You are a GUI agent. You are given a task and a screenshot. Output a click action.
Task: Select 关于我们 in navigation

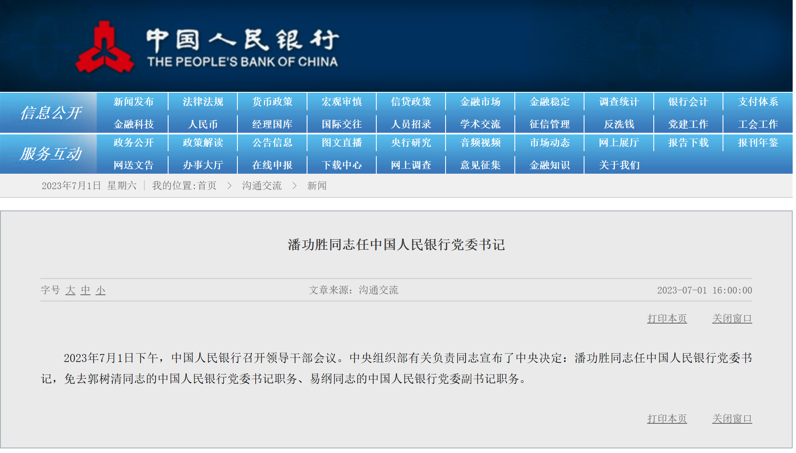coord(619,165)
